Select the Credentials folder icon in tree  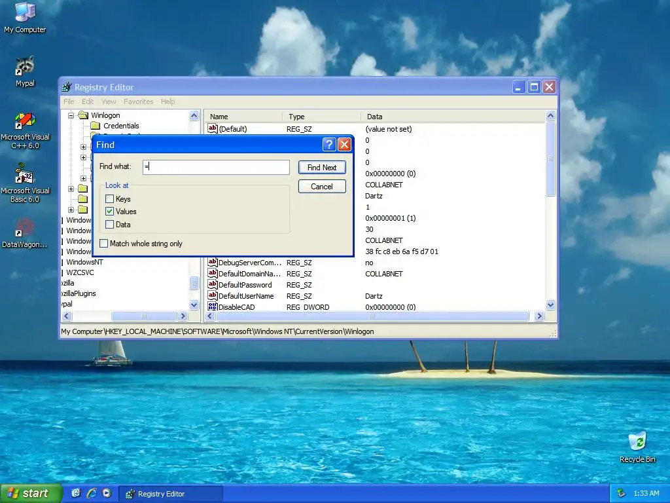coord(96,126)
